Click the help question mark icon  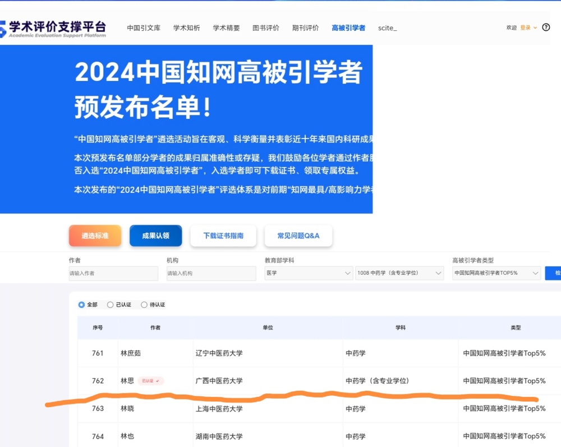[x=546, y=27]
